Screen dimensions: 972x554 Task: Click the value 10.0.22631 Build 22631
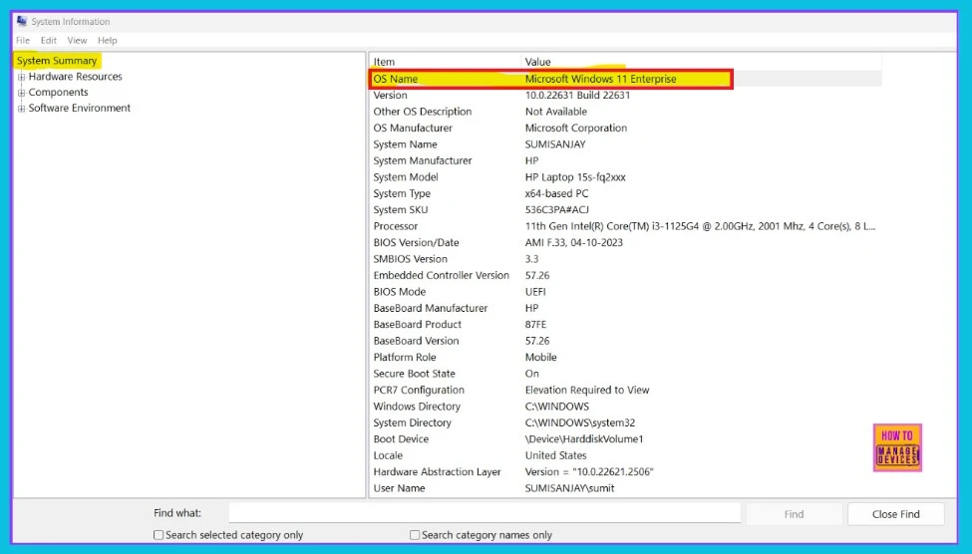click(x=578, y=95)
